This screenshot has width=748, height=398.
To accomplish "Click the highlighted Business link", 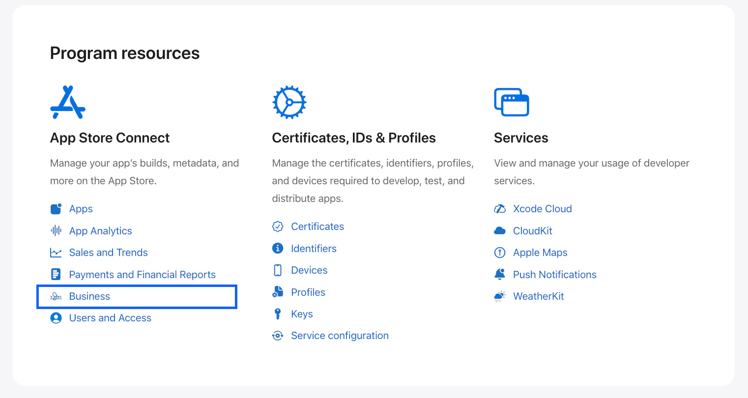I will point(89,296).
